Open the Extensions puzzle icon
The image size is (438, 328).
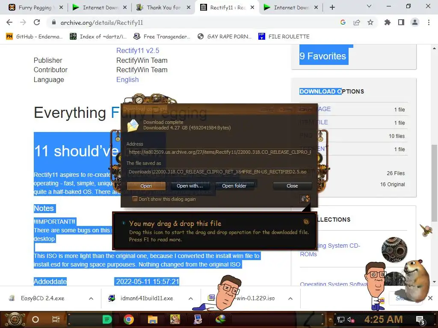click(388, 22)
